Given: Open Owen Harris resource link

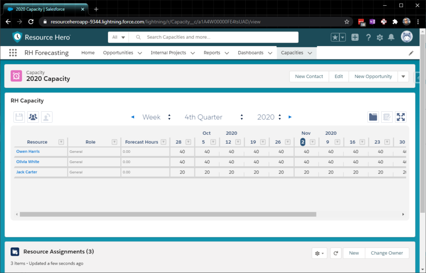Looking at the screenshot, I should pyautogui.click(x=28, y=152).
